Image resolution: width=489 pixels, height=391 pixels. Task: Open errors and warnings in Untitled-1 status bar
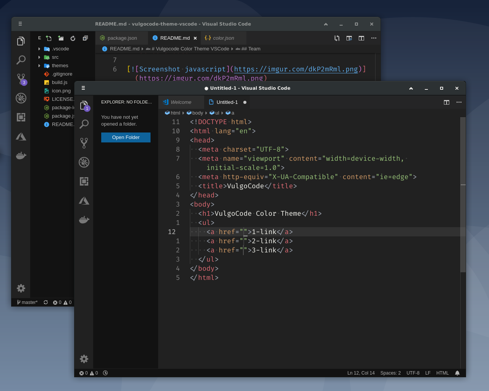(89, 373)
